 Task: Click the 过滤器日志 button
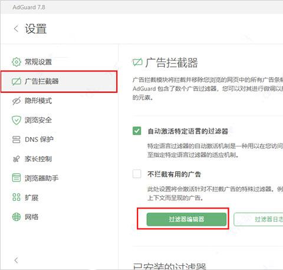pos(258,219)
